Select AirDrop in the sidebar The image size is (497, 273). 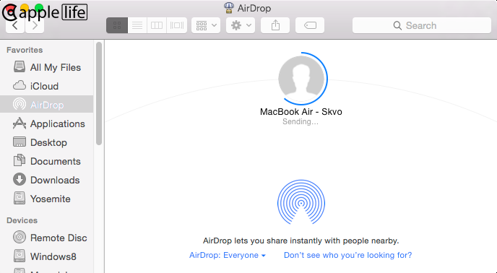(47, 105)
